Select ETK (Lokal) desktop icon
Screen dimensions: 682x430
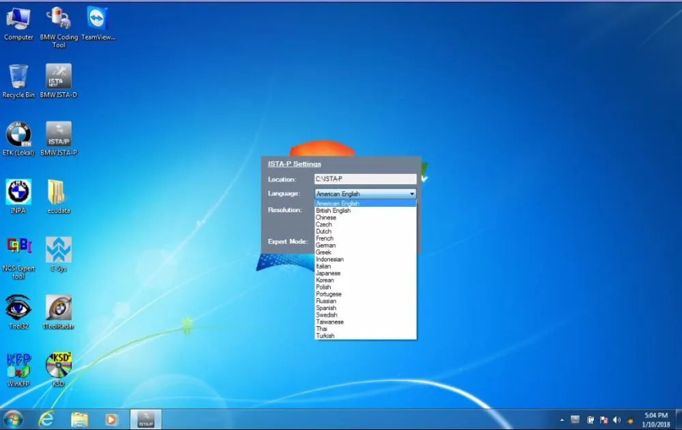[x=18, y=139]
